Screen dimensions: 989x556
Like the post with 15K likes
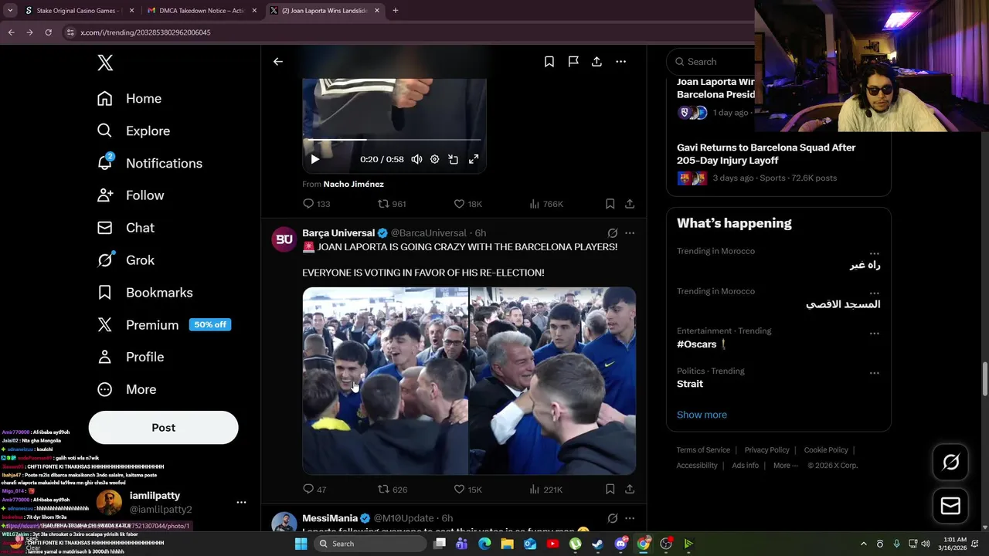pos(467,490)
